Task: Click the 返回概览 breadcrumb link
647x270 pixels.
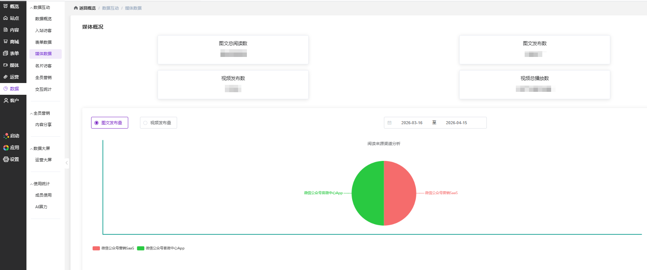Action: coord(87,8)
